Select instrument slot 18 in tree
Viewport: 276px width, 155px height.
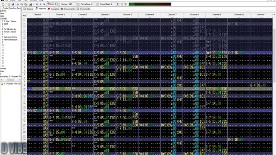tap(3, 66)
